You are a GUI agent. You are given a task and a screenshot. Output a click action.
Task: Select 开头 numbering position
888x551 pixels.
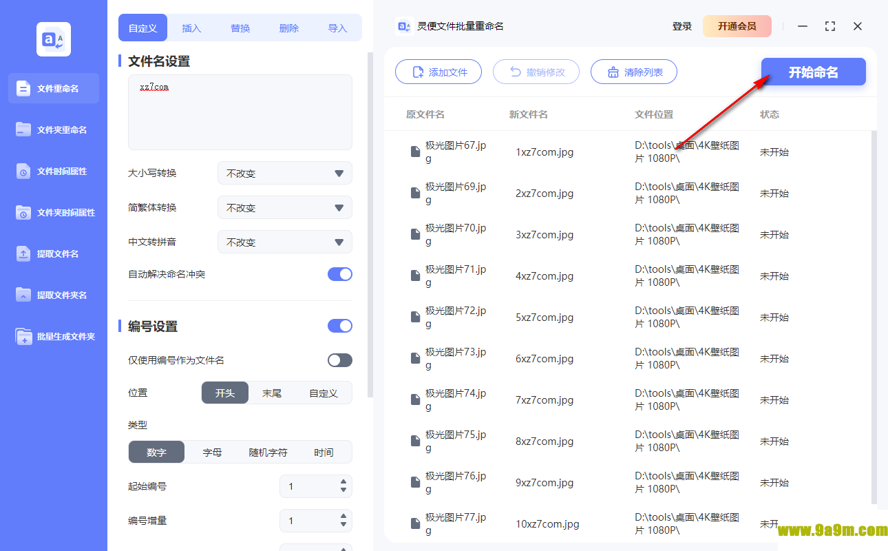coord(225,393)
